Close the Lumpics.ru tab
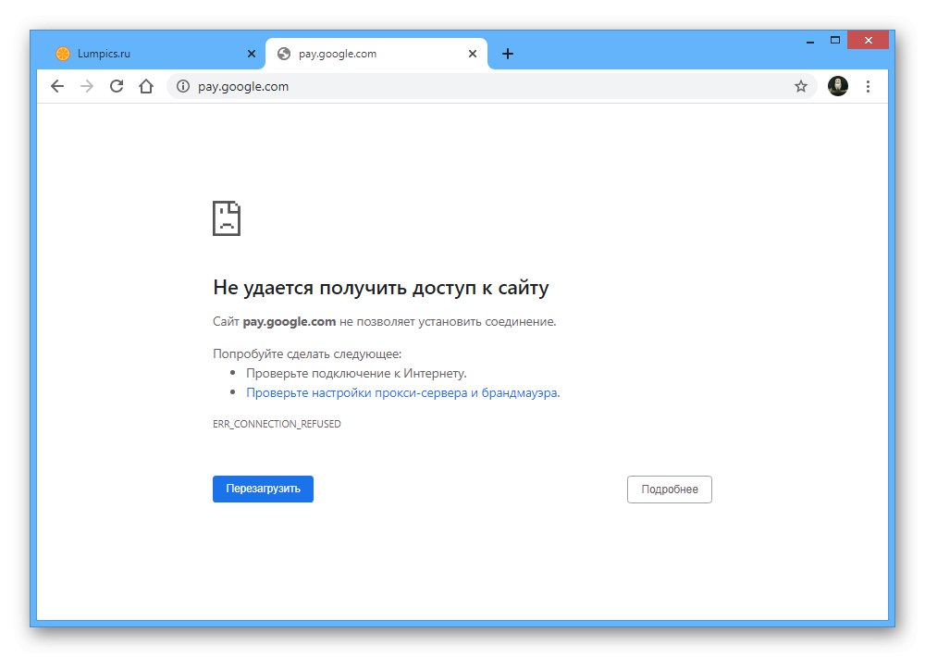 (x=251, y=54)
